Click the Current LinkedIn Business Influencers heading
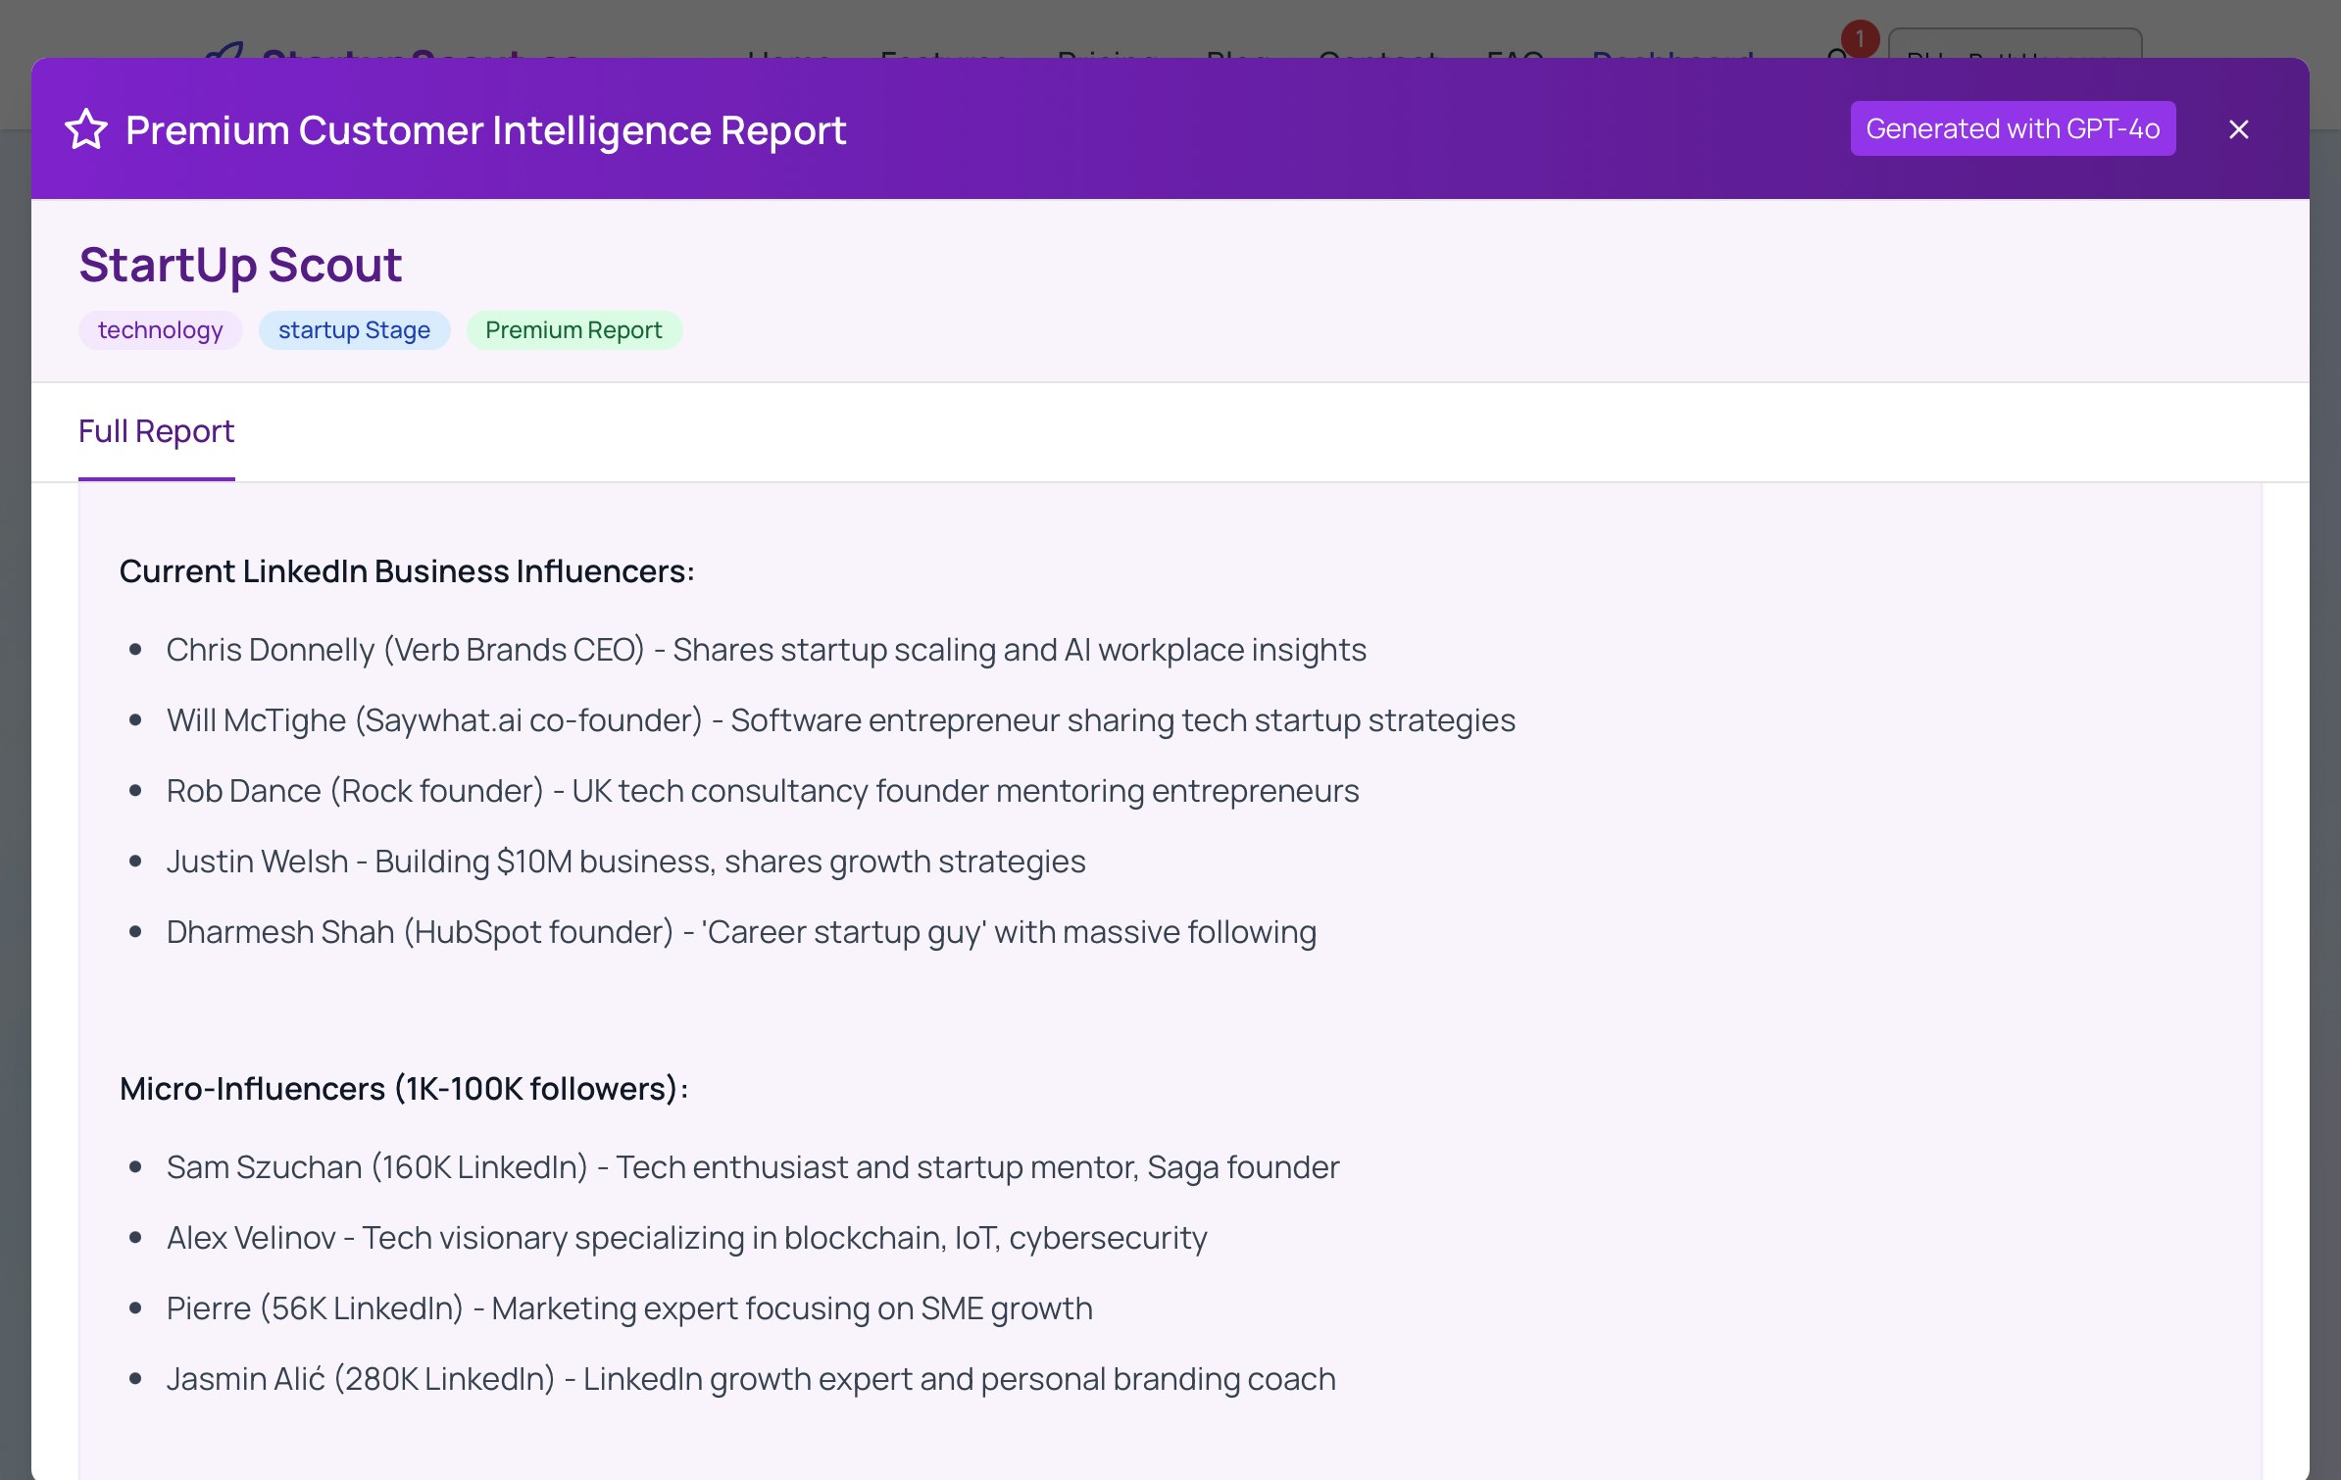Screen dimensions: 2341x1480 [407, 571]
